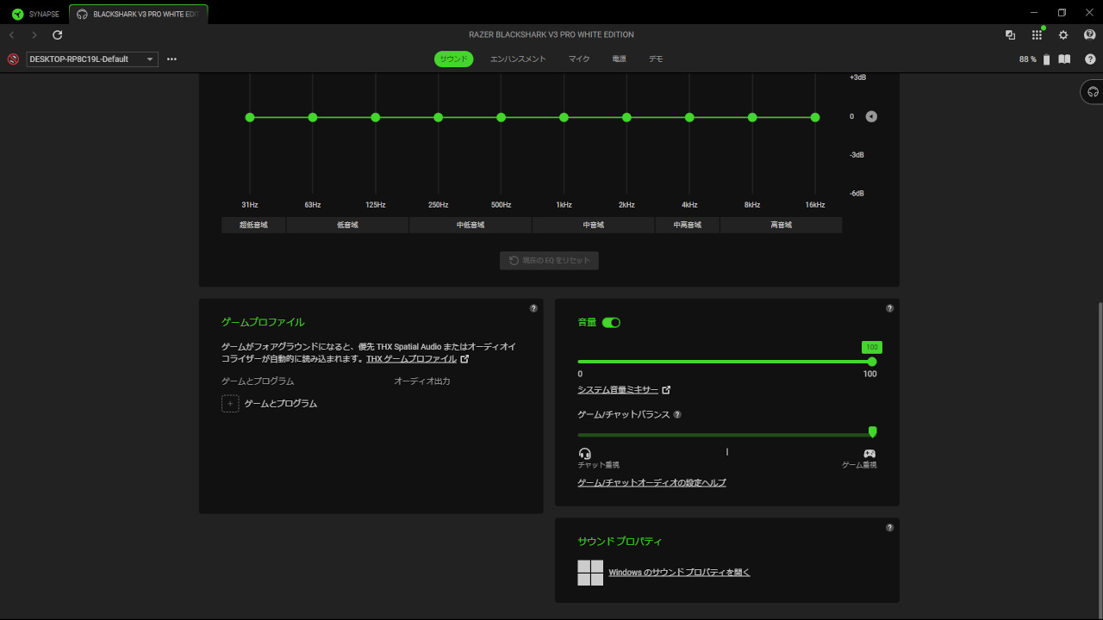Click the 1kHz equalizer handle
The height and width of the screenshot is (620, 1103).
click(x=564, y=117)
